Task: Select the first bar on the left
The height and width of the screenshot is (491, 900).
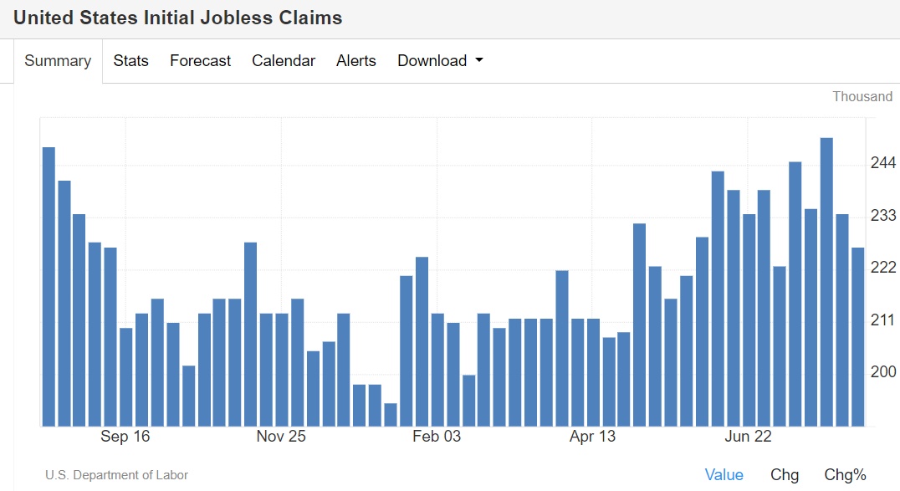Action: point(49,287)
